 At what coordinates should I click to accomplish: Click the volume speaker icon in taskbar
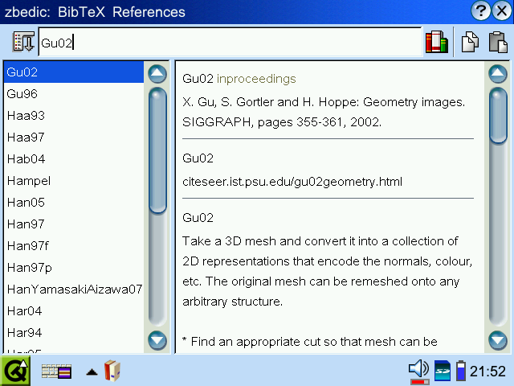coord(418,371)
